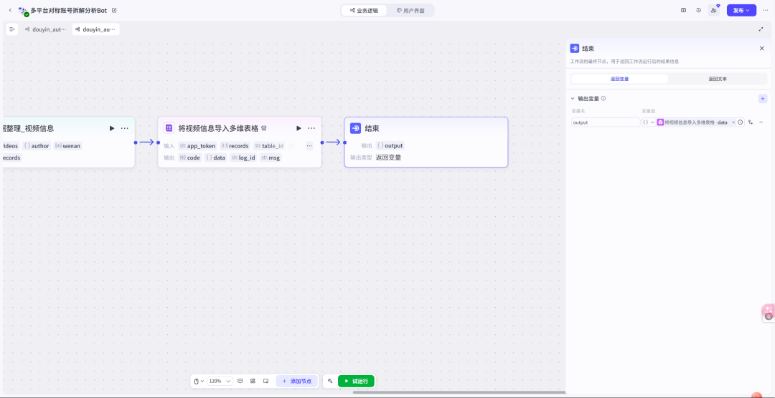This screenshot has width=775, height=398.
Task: Select the 结束 node icon on canvas
Action: click(355, 128)
